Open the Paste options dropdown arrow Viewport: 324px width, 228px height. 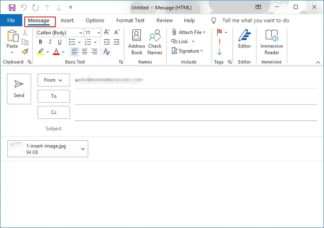pyautogui.click(x=12, y=52)
